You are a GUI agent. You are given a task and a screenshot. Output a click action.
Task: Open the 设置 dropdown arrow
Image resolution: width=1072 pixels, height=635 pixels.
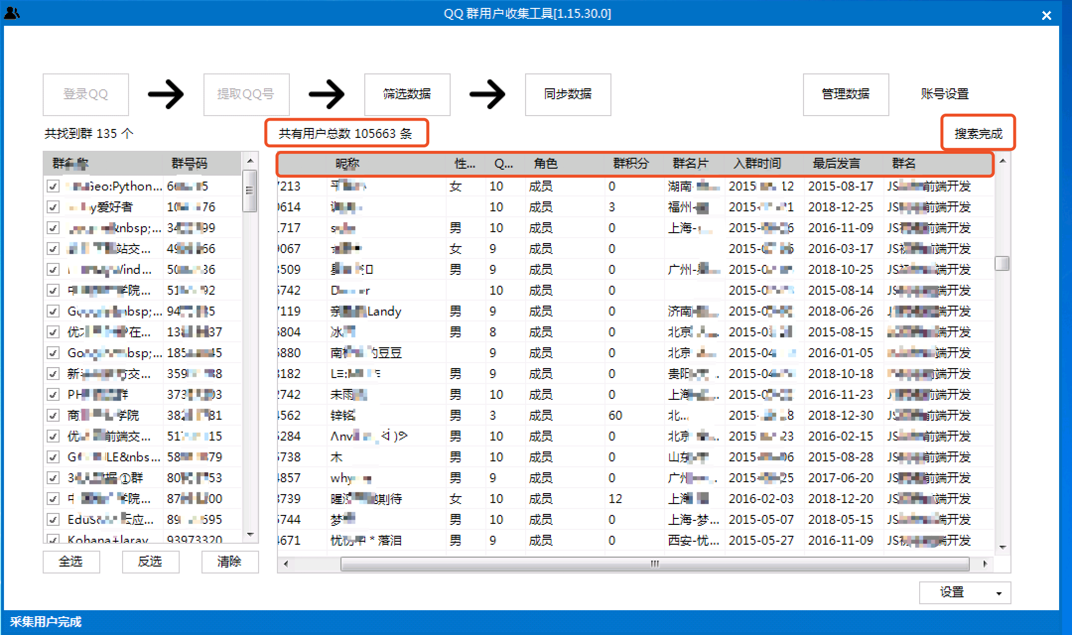point(999,593)
